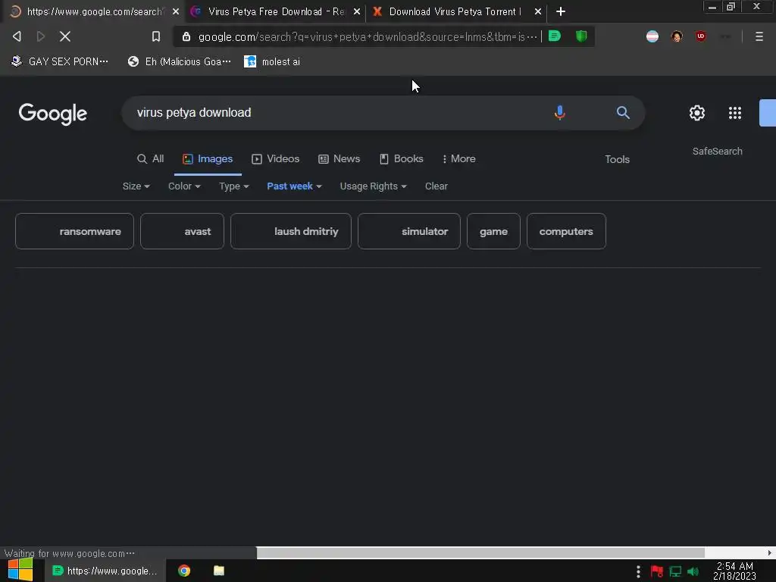Select the simulator suggestion chip
The image size is (776, 582).
click(409, 231)
